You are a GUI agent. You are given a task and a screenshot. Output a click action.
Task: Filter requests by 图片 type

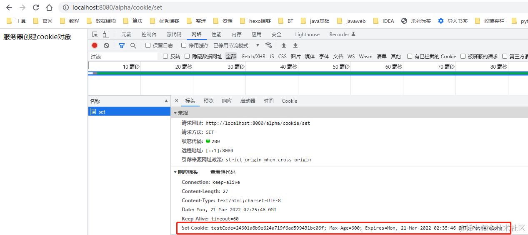[x=295, y=56]
